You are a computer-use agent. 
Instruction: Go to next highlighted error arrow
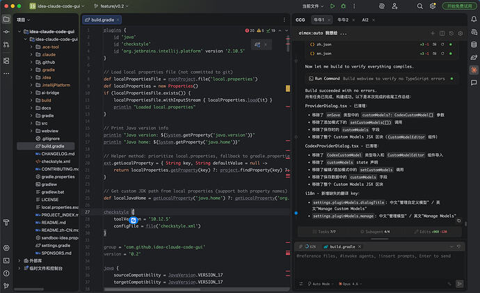(287, 31)
